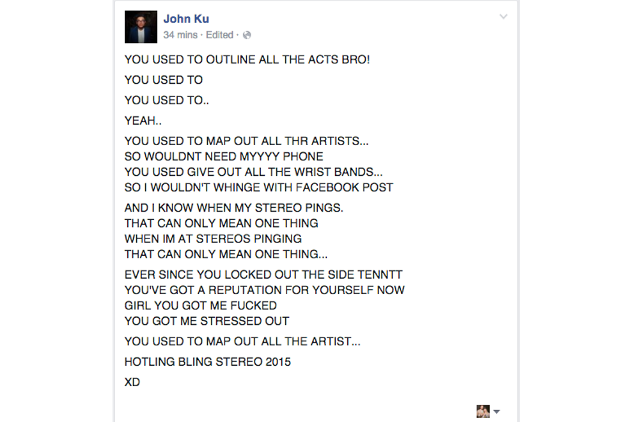Open John Ku's profile picture
Viewport: 633px width, 422px height.
[141, 27]
